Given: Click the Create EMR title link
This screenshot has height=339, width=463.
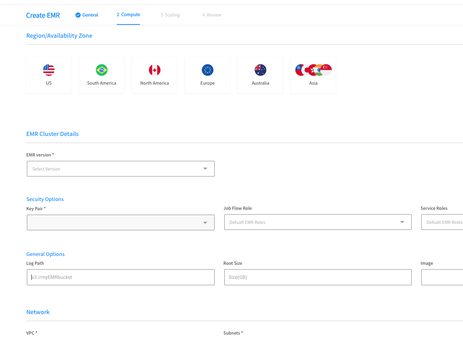Looking at the screenshot, I should (43, 15).
